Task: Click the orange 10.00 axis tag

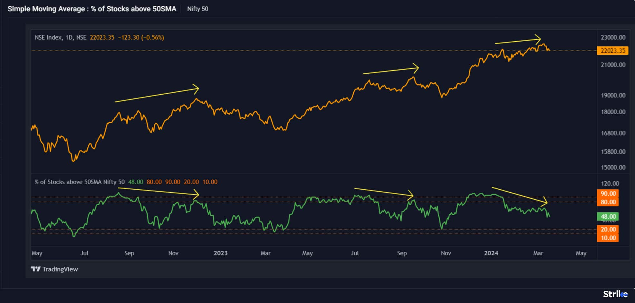Action: pos(608,238)
